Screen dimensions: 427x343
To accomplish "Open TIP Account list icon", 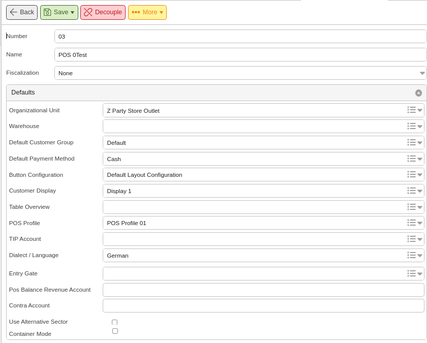I will tap(411, 239).
